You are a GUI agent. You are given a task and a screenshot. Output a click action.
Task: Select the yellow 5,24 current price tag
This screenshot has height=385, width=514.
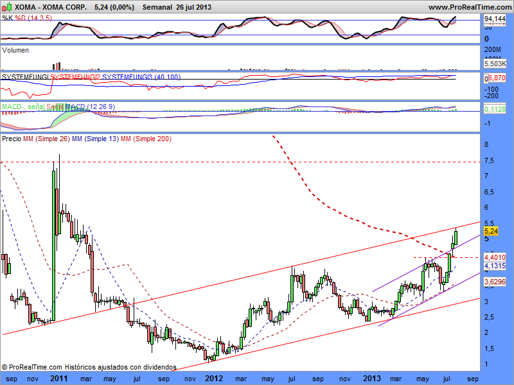click(x=491, y=231)
